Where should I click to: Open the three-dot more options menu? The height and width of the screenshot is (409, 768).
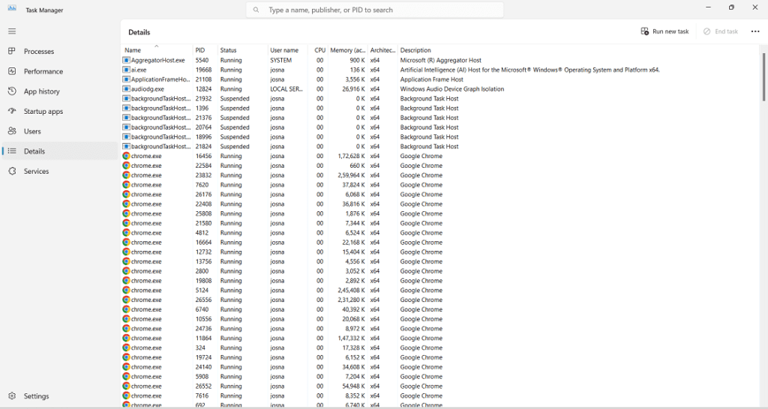pyautogui.click(x=755, y=31)
